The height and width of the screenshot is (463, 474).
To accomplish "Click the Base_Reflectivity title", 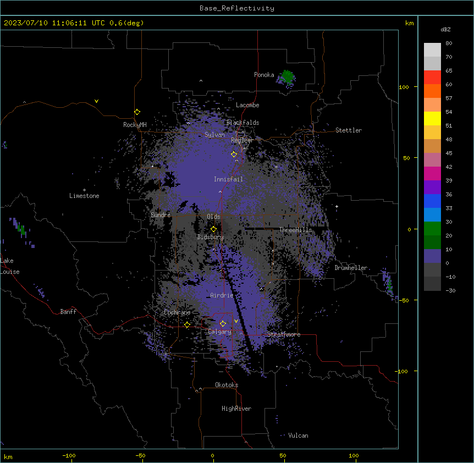I will point(237,8).
